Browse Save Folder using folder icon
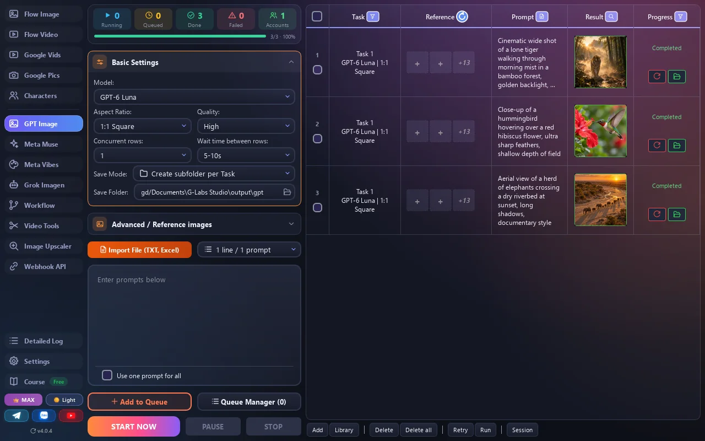705x441 pixels. [287, 192]
